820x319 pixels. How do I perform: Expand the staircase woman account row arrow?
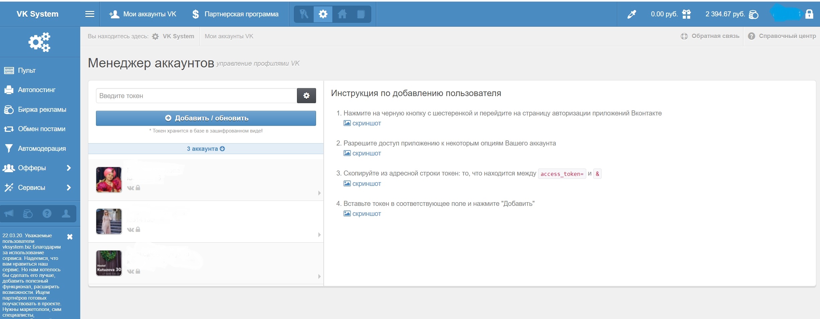point(319,235)
